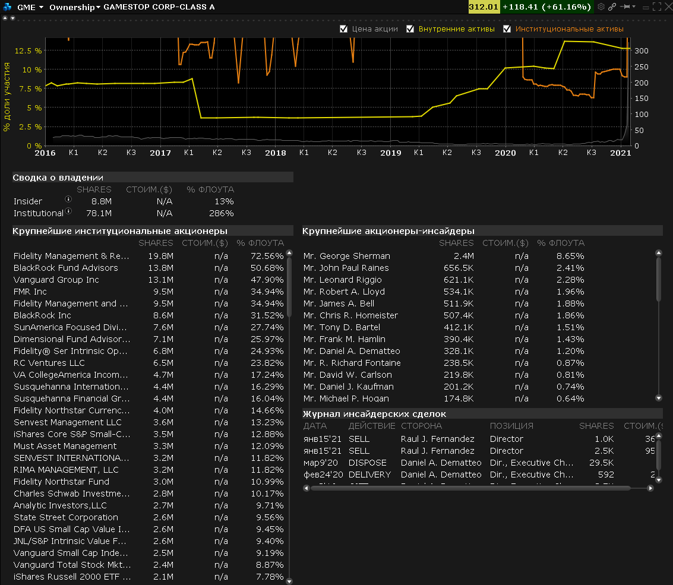Toggle the Институциональные активы checkbox
This screenshot has width=673, height=585.
pyautogui.click(x=507, y=29)
